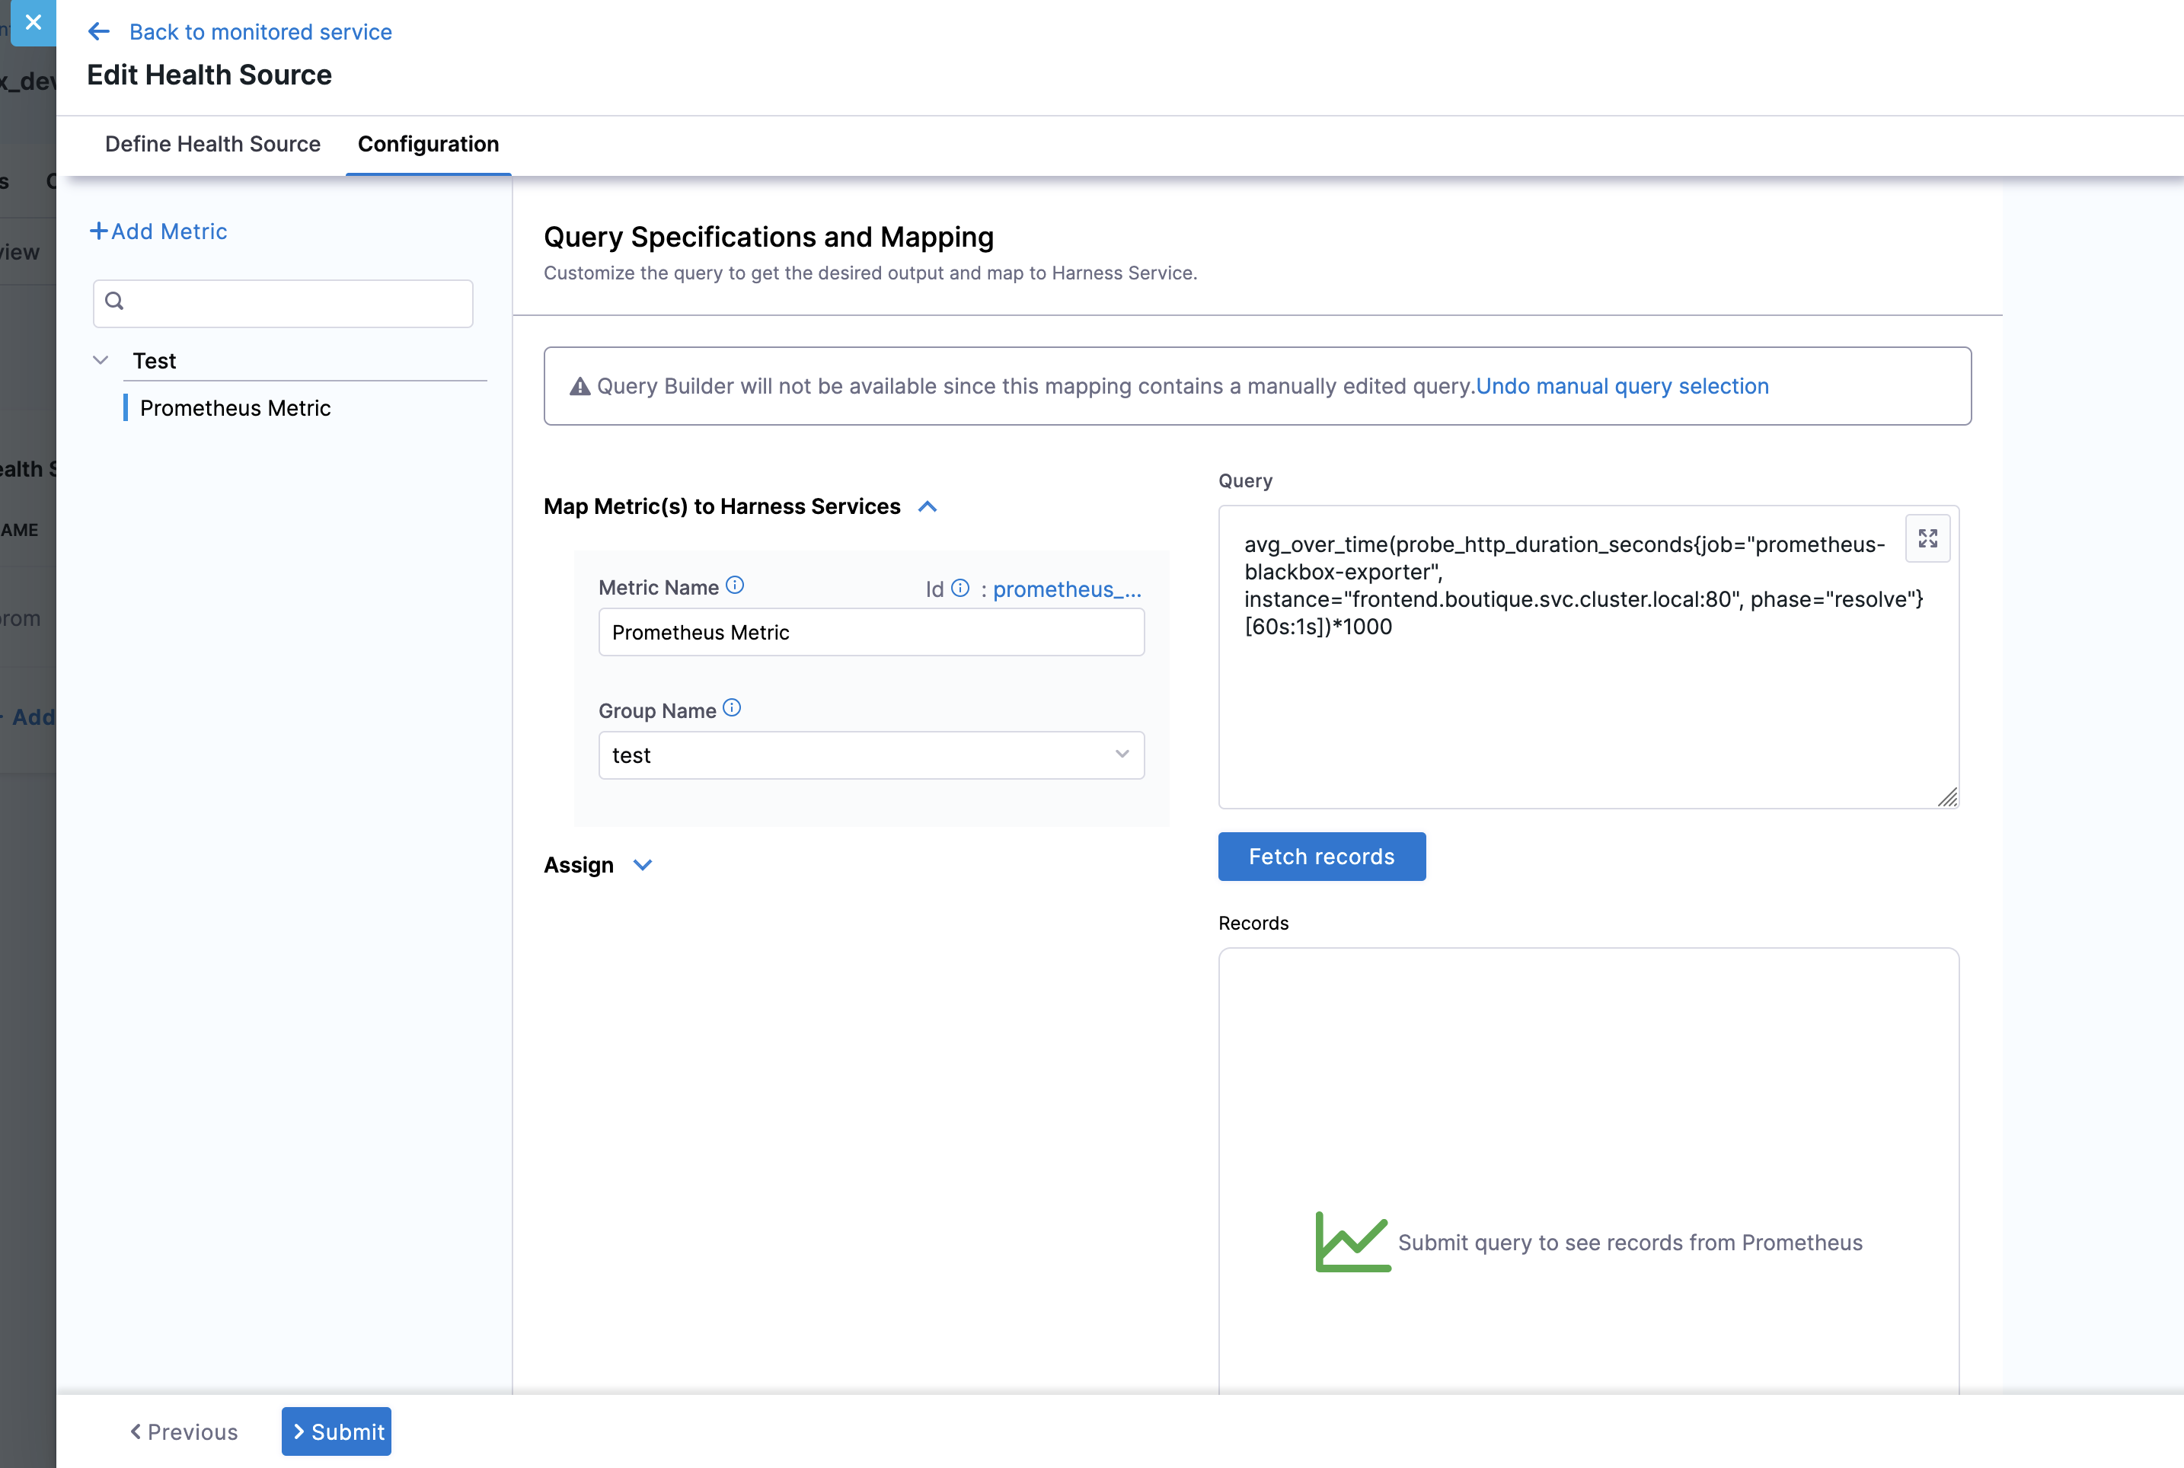2184x1468 pixels.
Task: Click the plus icon to add a metric
Action: click(99, 231)
